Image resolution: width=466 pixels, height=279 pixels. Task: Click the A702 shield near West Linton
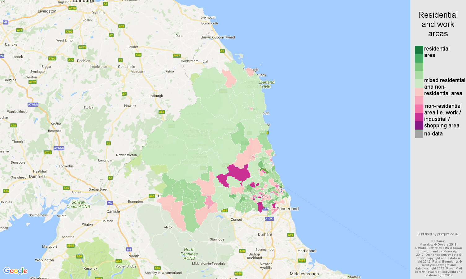[69, 31]
